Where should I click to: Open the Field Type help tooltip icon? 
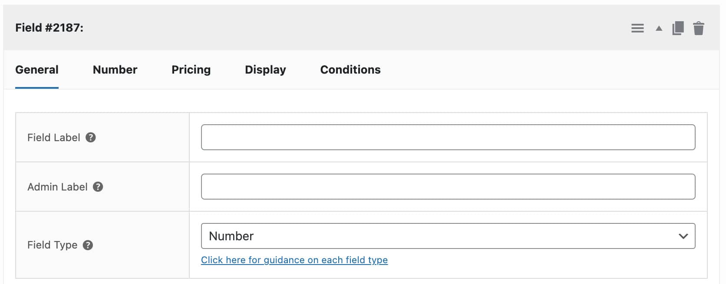coord(88,245)
